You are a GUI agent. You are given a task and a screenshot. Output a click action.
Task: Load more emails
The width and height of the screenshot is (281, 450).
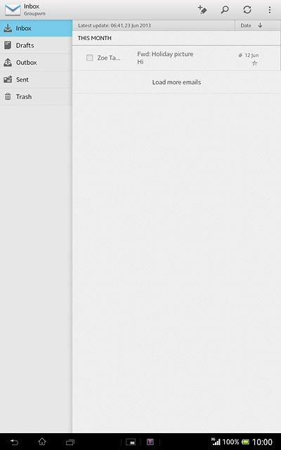(176, 82)
